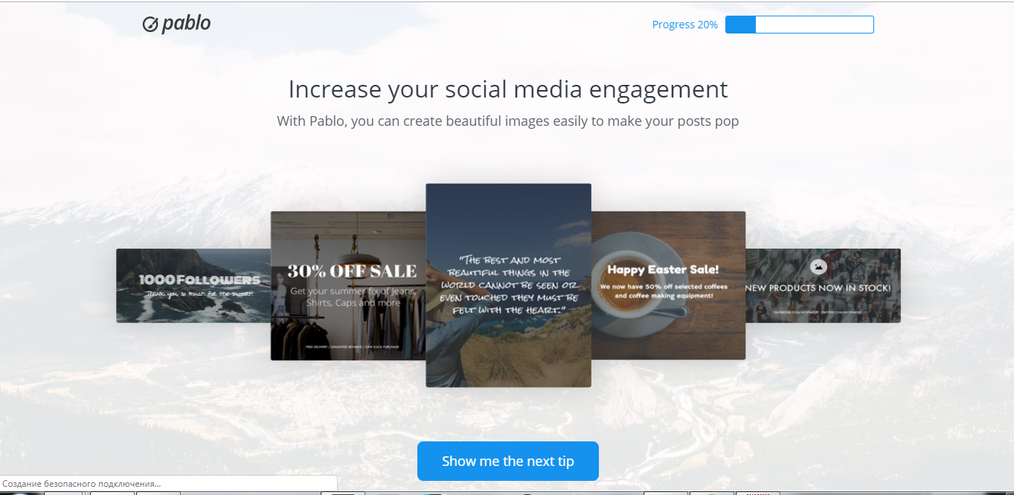This screenshot has width=1014, height=495.
Task: Click the Pablo circular checkmark logo icon
Action: pos(150,25)
